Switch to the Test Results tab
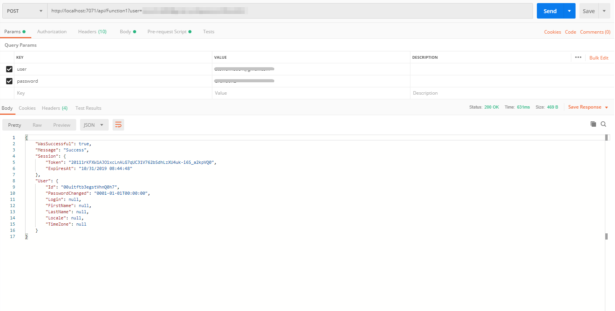Viewport: 615px width, 311px height. pyautogui.click(x=88, y=108)
